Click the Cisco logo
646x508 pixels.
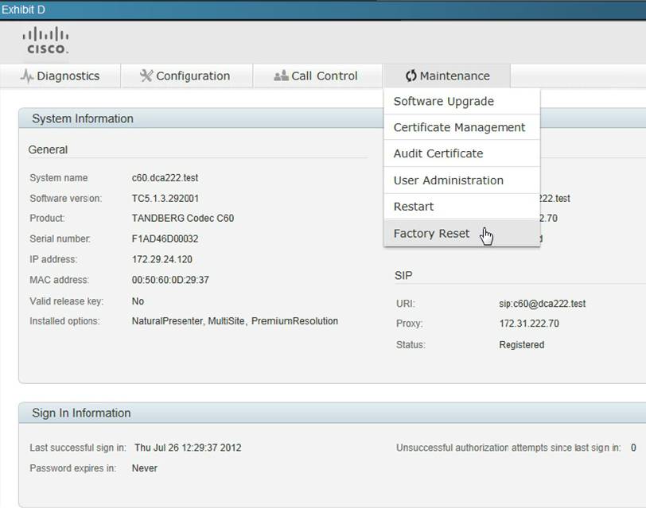click(45, 41)
